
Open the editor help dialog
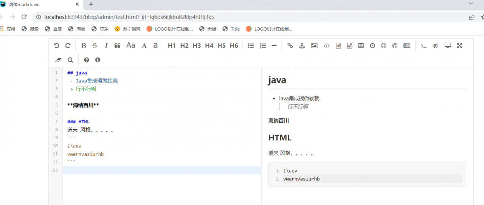click(x=87, y=60)
